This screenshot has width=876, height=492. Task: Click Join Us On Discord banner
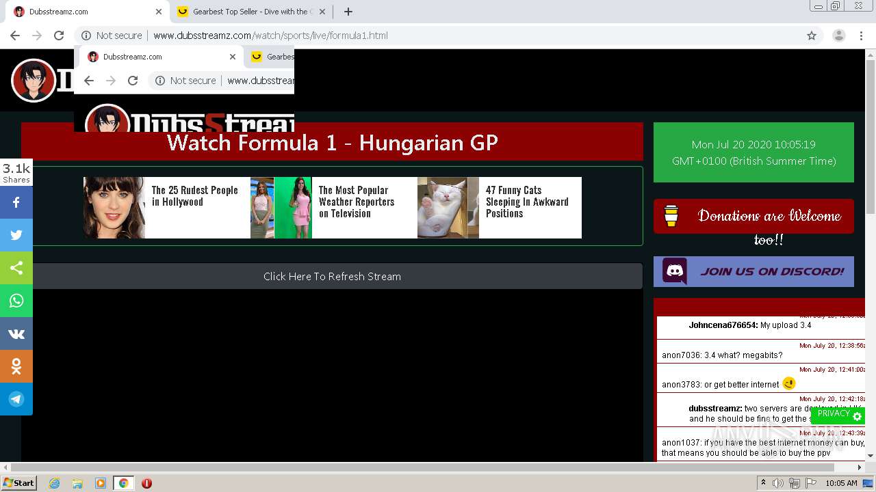click(x=753, y=271)
